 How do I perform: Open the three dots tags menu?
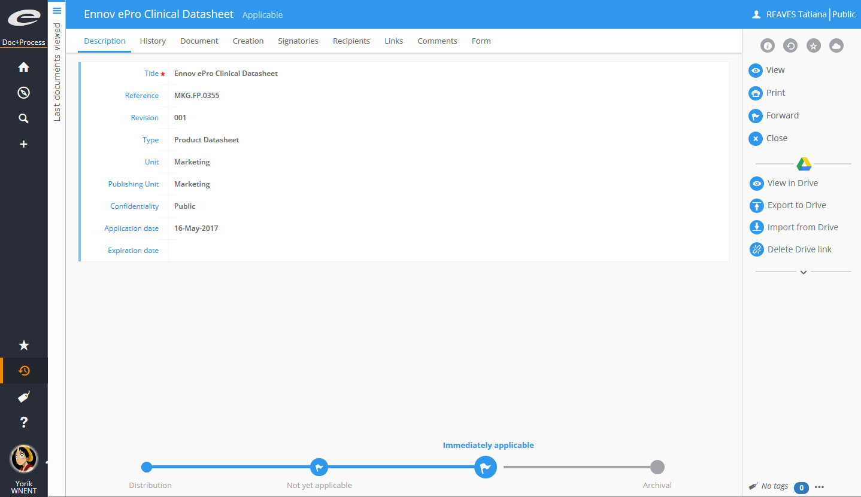click(x=820, y=487)
